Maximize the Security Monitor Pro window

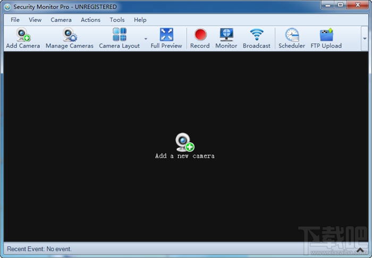pyautogui.click(x=341, y=5)
